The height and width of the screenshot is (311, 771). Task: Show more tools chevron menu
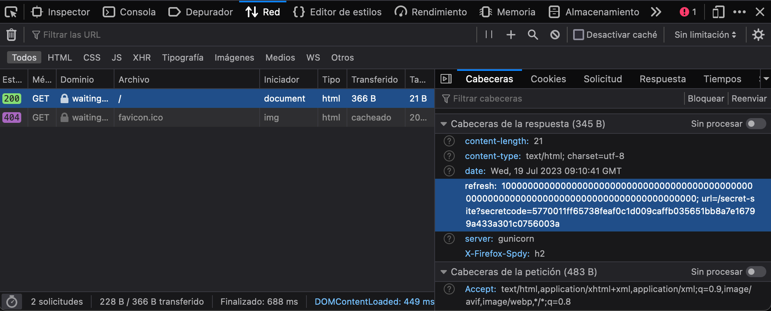[656, 12]
